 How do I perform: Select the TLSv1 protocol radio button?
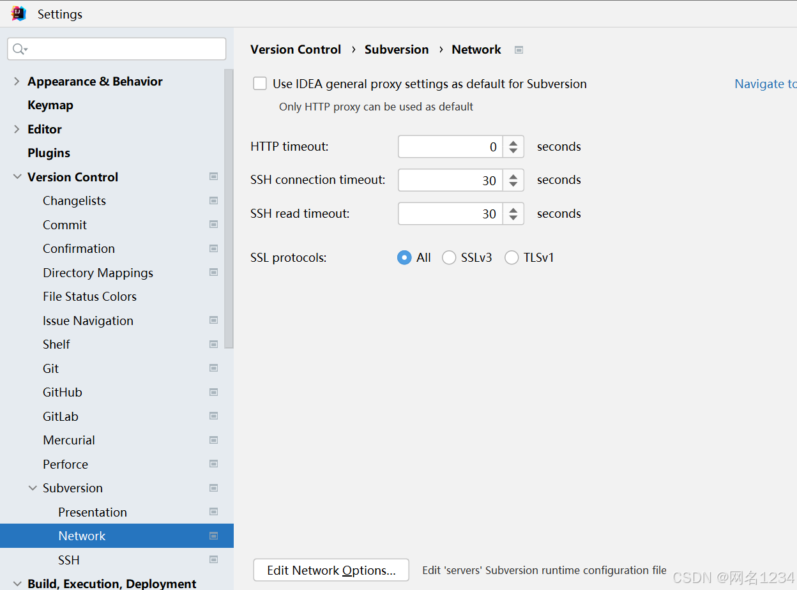(x=512, y=257)
